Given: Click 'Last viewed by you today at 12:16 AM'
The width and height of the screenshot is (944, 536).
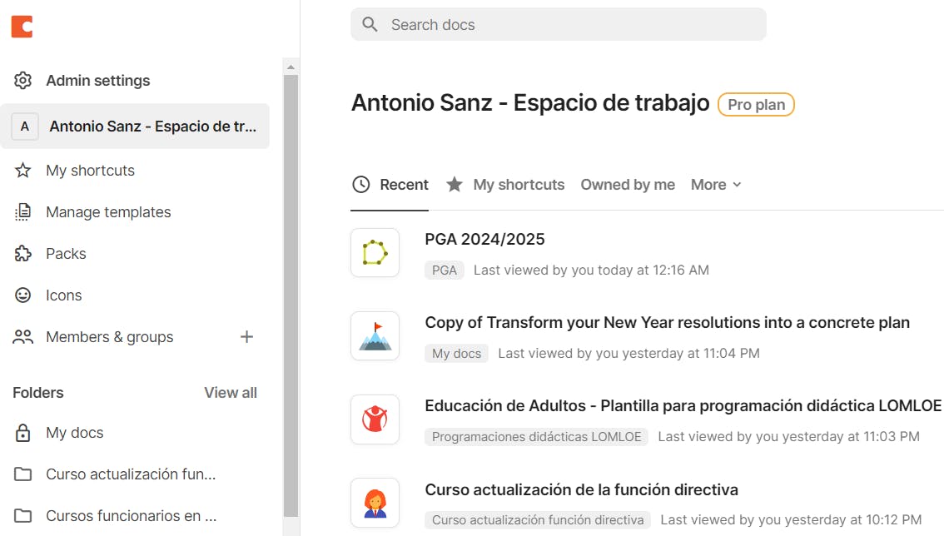Looking at the screenshot, I should [591, 270].
